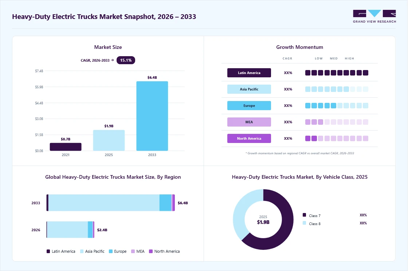The height and width of the screenshot is (271, 408).
Task: Click the Class 8 XX% value
Action: tap(363, 223)
